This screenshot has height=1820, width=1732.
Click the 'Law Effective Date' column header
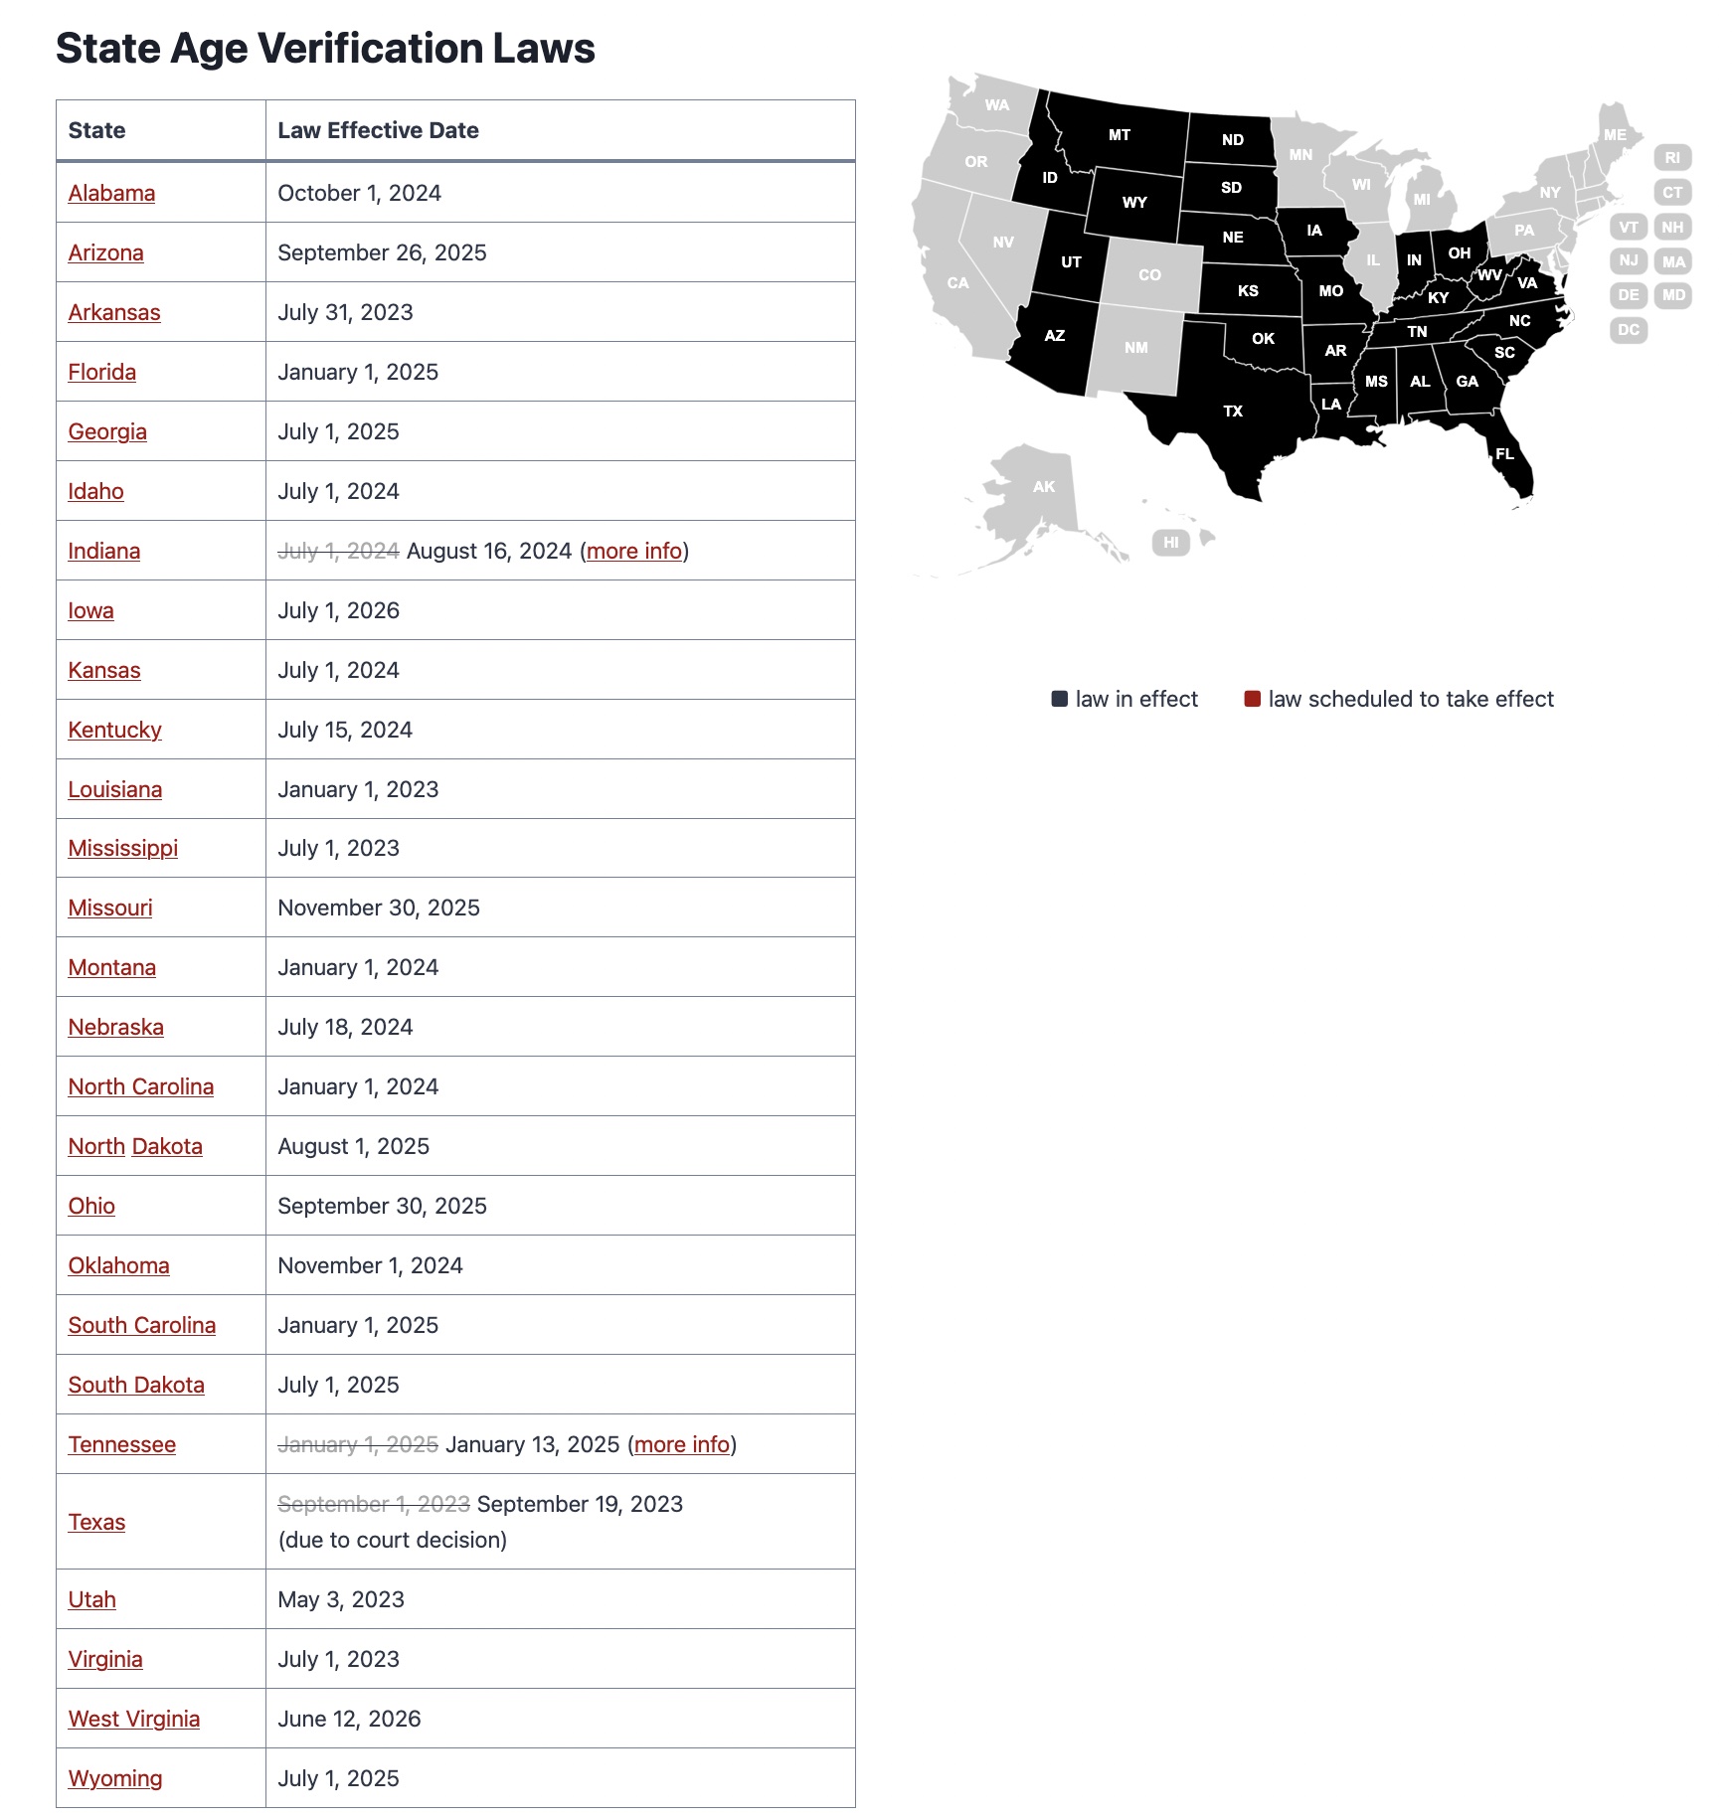coord(378,130)
